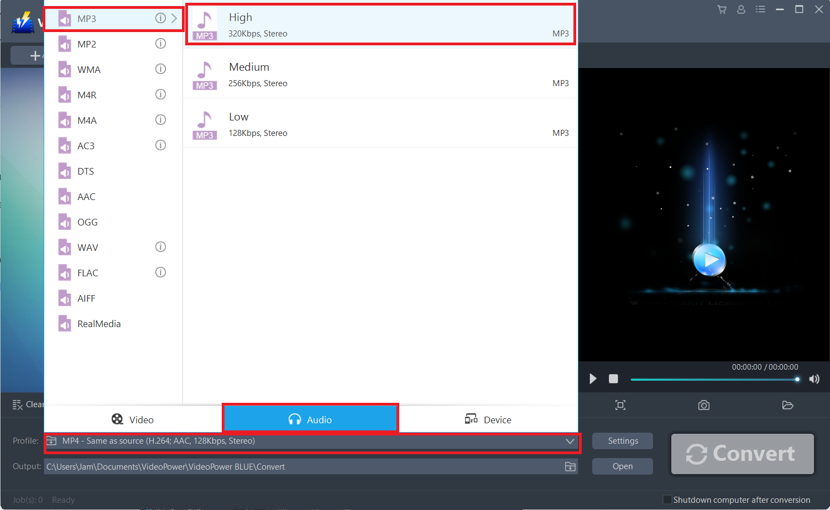The width and height of the screenshot is (830, 510).
Task: Toggle fullscreen preview mode
Action: (x=620, y=405)
